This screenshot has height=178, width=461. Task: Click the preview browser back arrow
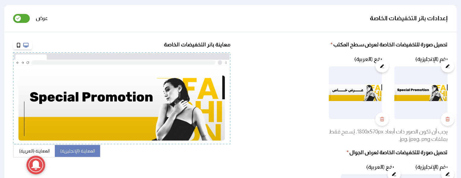[x=18, y=63]
